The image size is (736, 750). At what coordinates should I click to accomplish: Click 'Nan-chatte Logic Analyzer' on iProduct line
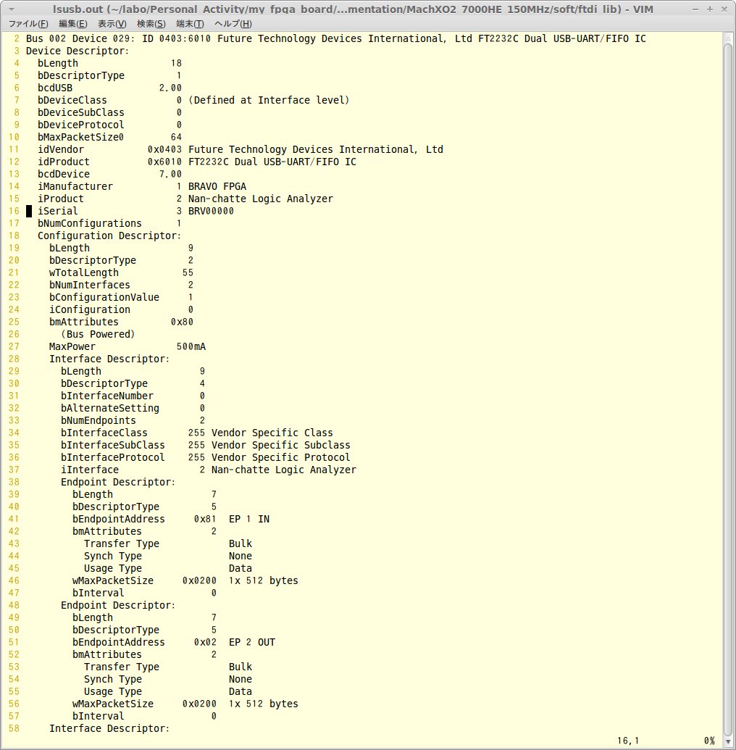click(x=261, y=199)
